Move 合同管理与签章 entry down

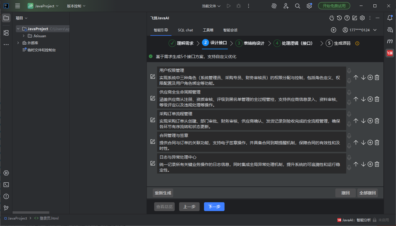pyautogui.click(x=363, y=142)
